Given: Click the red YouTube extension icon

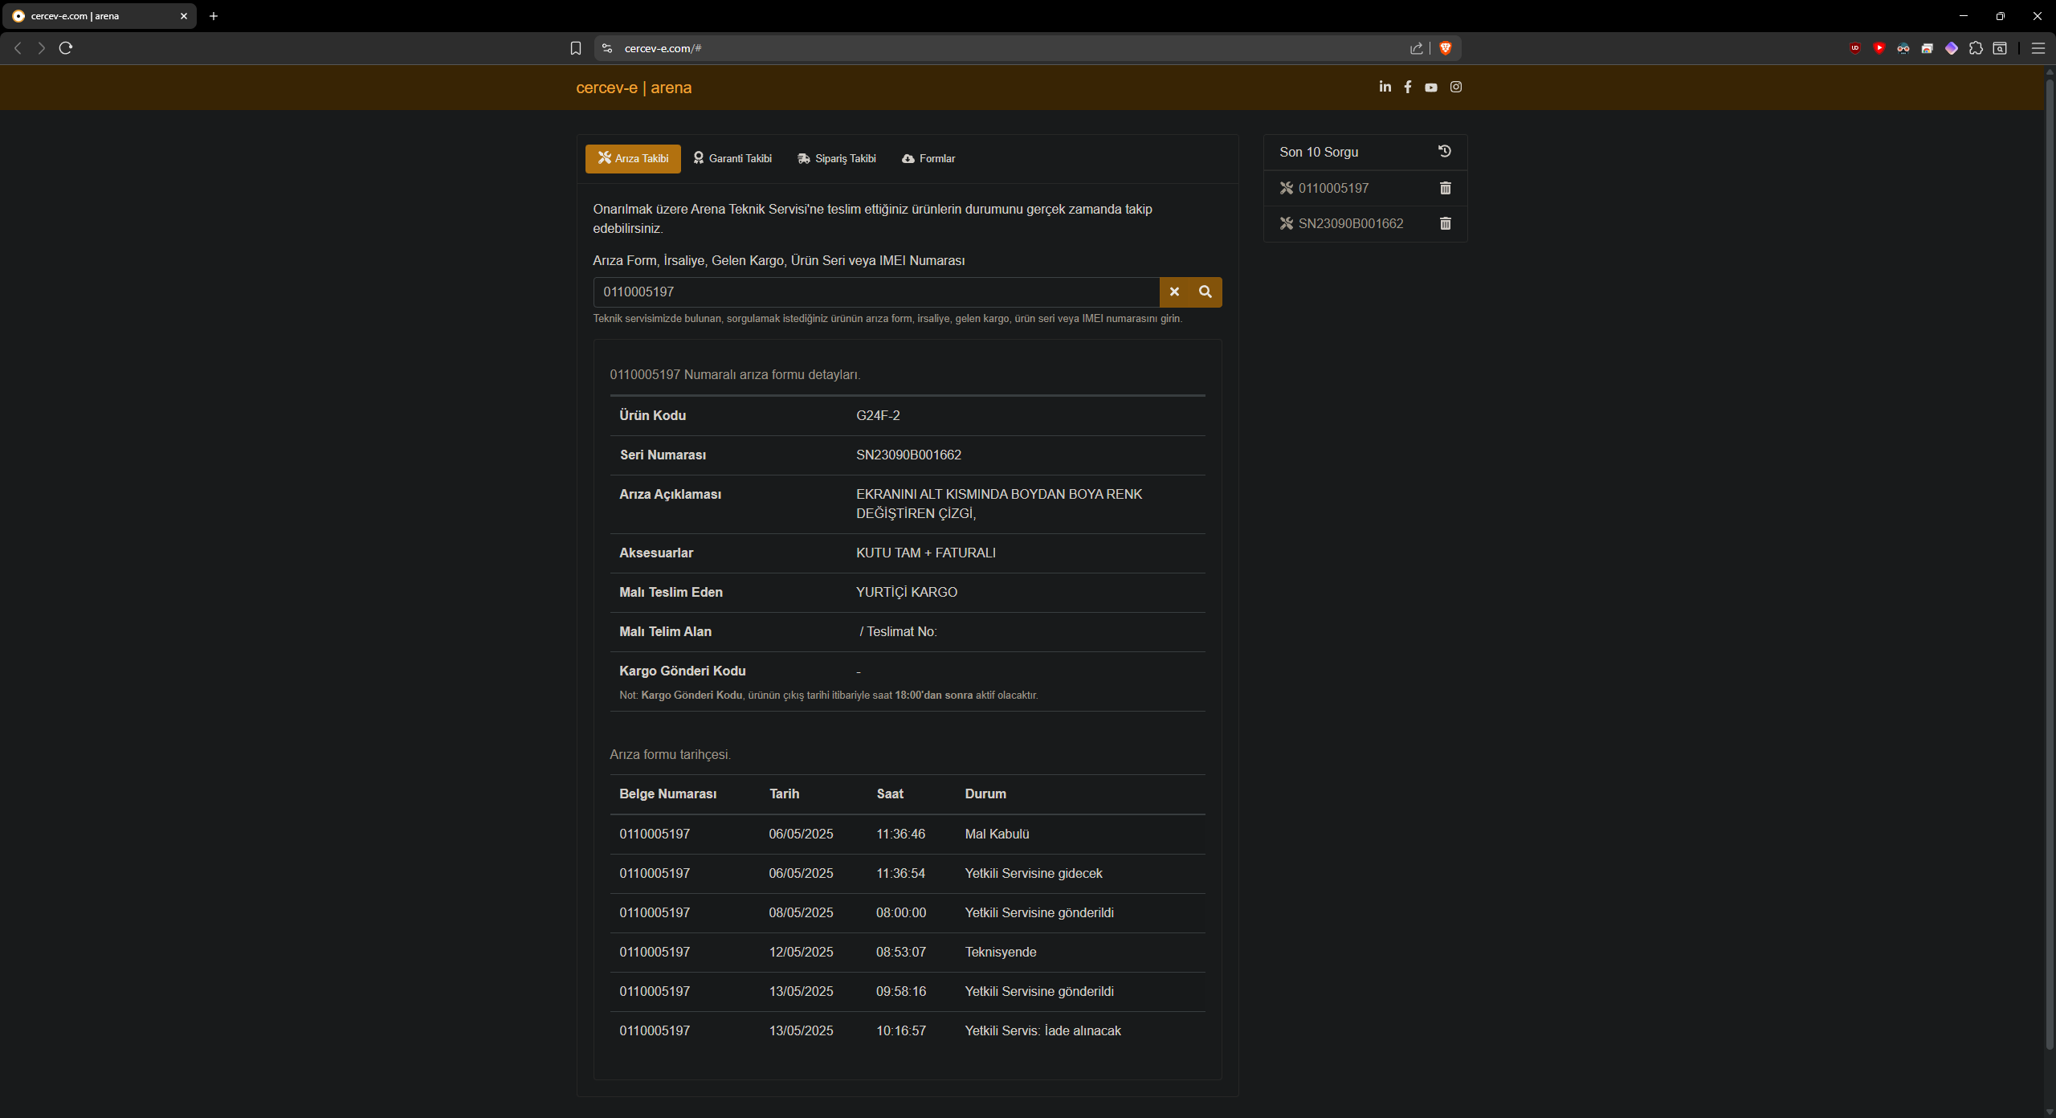Looking at the screenshot, I should pyautogui.click(x=1879, y=48).
